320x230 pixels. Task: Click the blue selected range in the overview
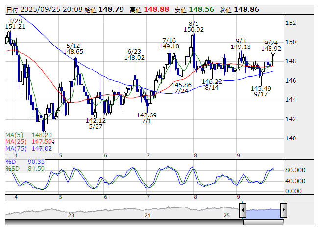[x=263, y=211]
